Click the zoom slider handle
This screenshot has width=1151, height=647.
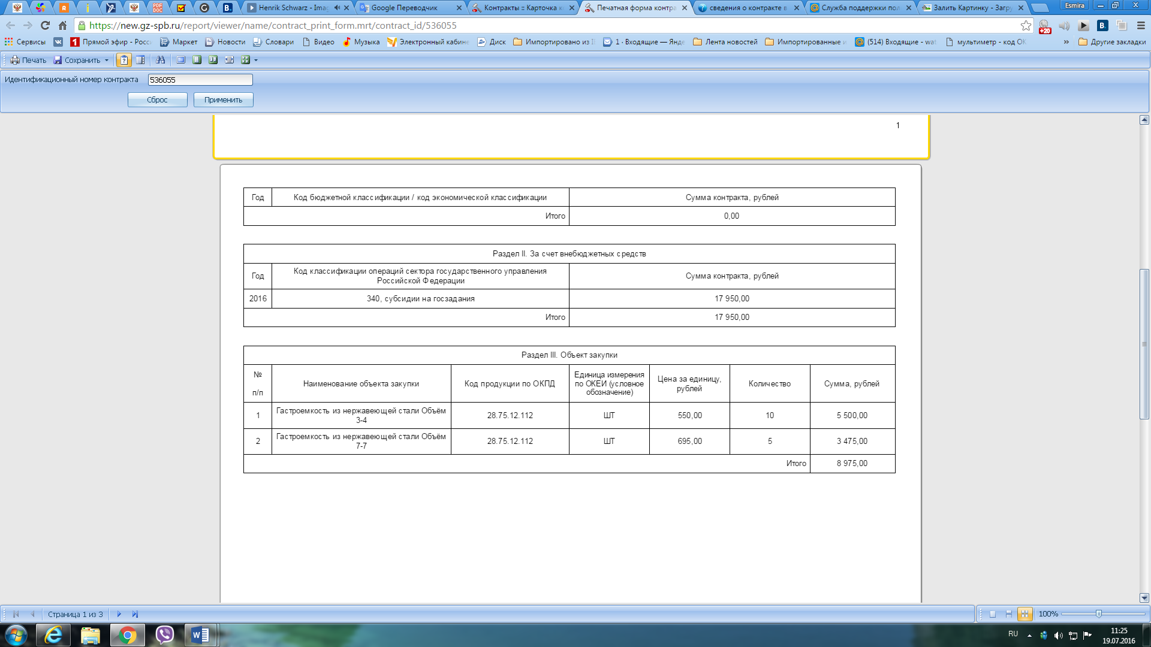[x=1098, y=614]
